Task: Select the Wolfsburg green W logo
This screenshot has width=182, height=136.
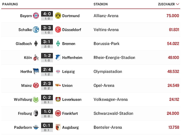Action: 36,99
